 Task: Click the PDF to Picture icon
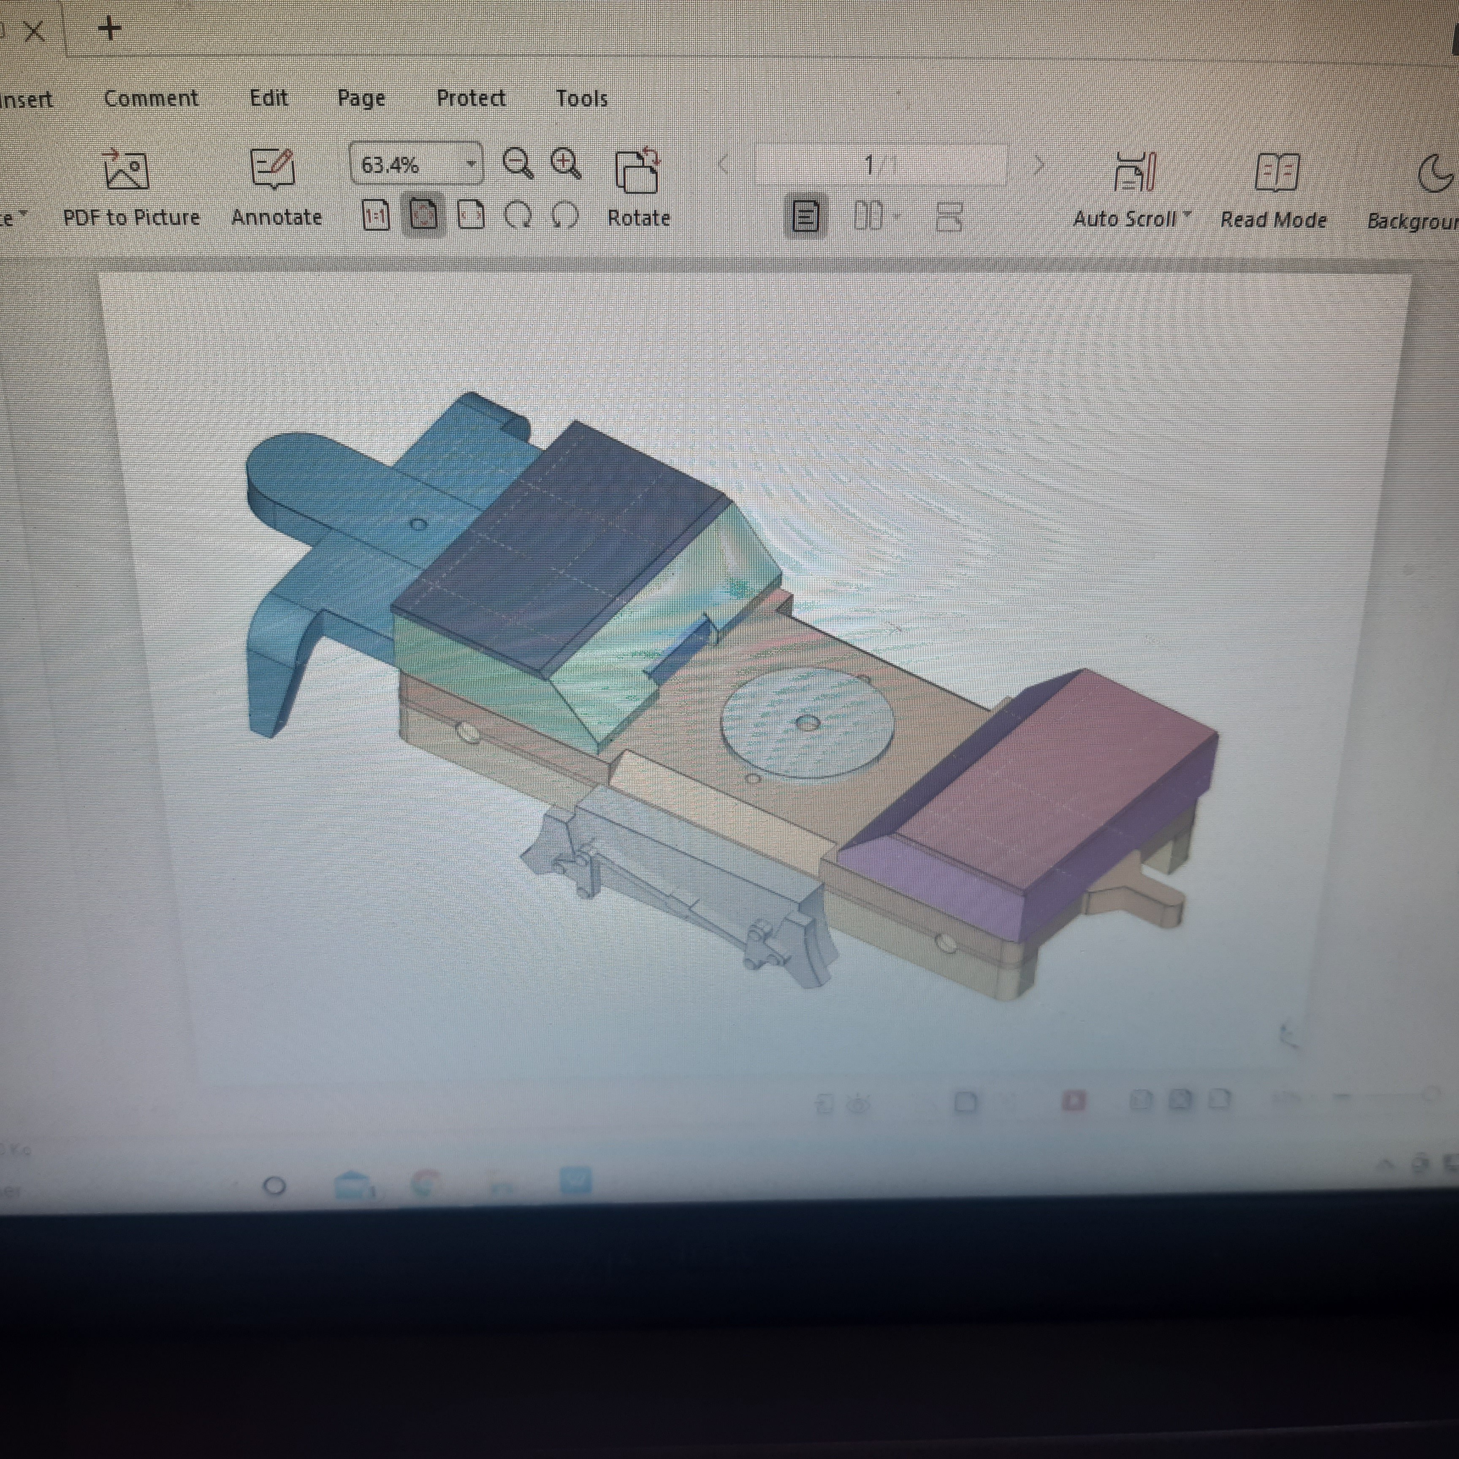126,168
